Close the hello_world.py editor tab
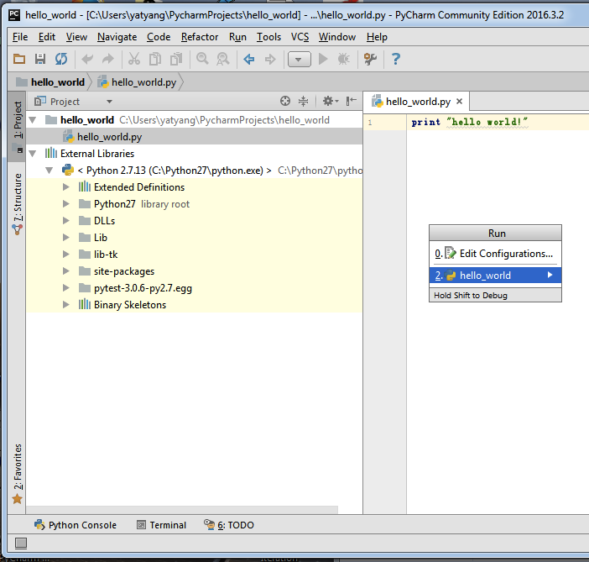589x562 pixels. pos(459,101)
